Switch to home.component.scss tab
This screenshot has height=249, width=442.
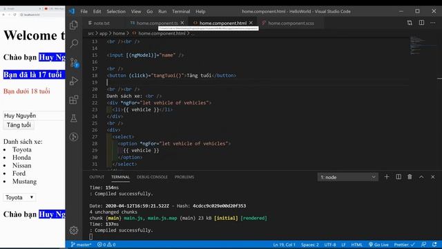pyautogui.click(x=291, y=23)
